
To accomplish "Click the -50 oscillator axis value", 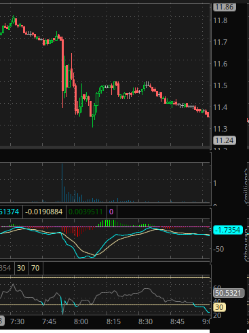I will tap(218, 249).
